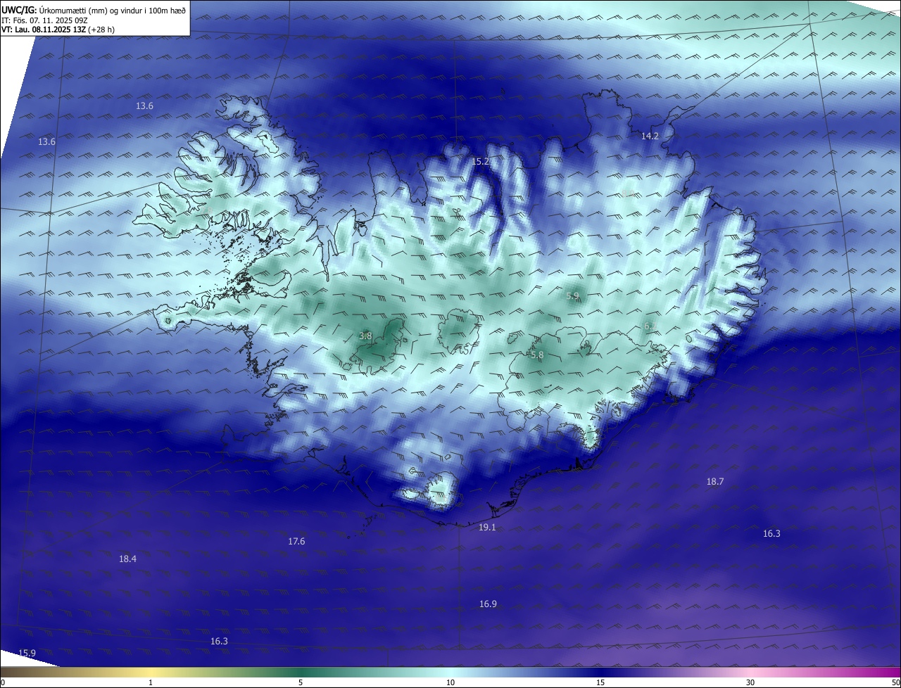Click the 19.1 value label near the coast

coord(487,527)
